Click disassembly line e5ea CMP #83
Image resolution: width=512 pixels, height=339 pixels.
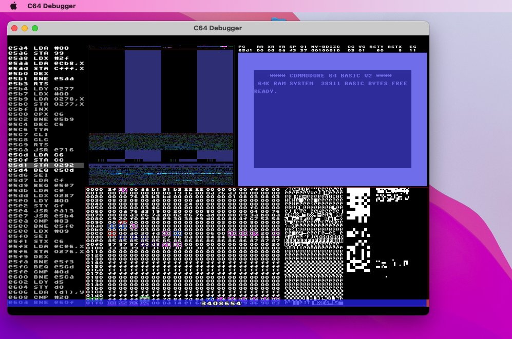39,221
